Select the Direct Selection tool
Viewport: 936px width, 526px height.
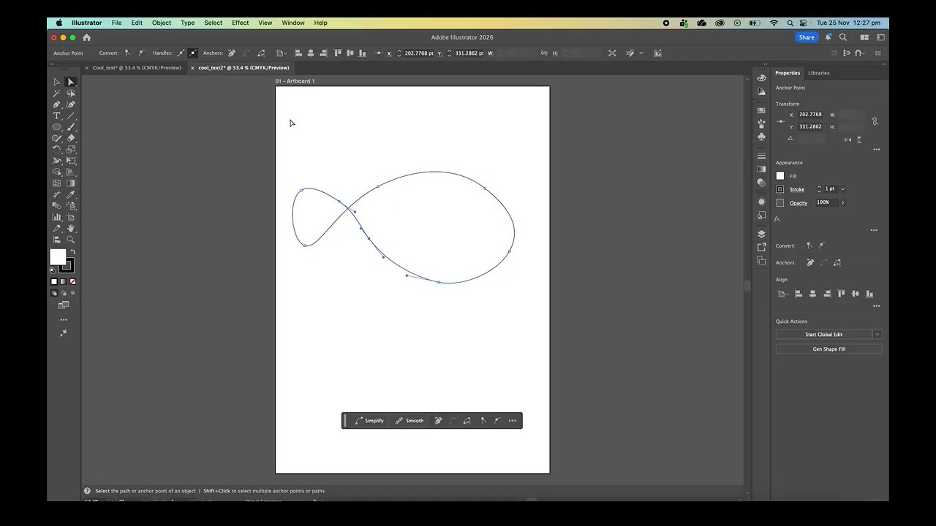click(x=71, y=82)
